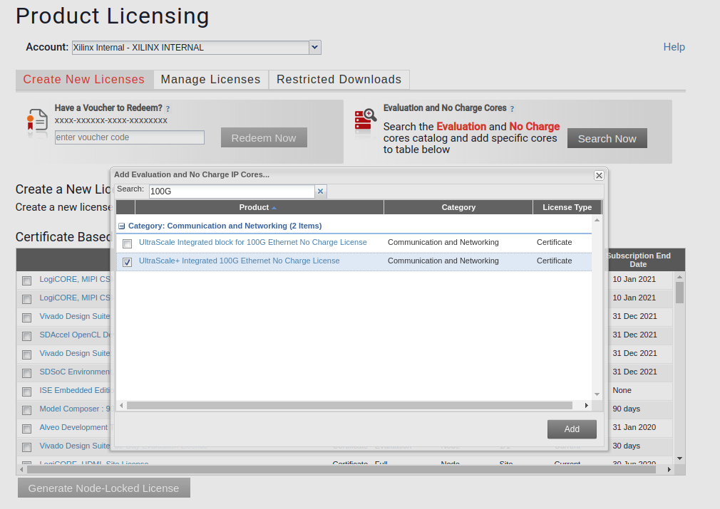Click the '90 days' subscription cell
This screenshot has width=720, height=509.
(627, 409)
